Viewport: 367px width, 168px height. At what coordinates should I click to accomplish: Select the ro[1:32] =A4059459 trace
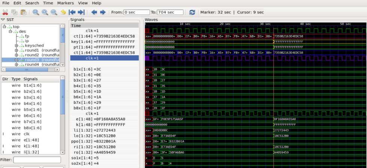(x=104, y=152)
